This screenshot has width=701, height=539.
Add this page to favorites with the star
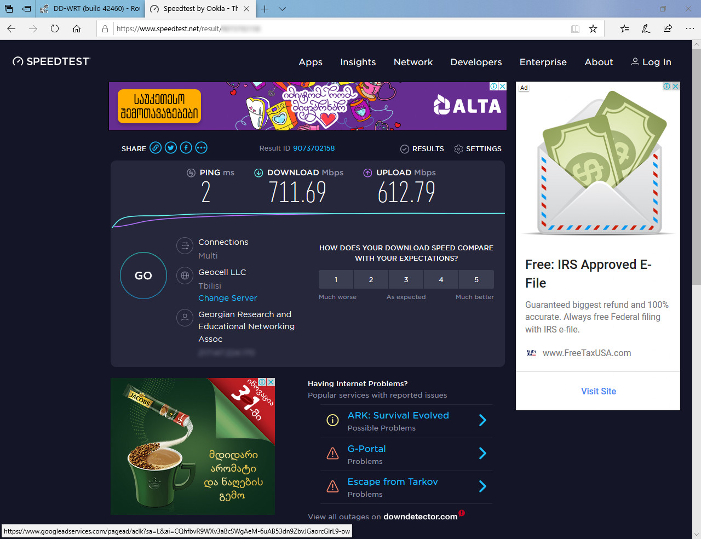pos(593,28)
